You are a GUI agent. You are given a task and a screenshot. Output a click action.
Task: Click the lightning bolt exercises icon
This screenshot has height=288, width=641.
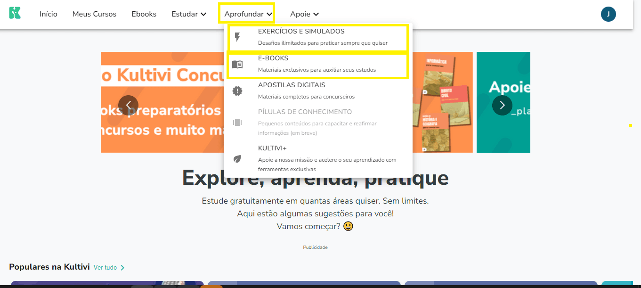(237, 37)
